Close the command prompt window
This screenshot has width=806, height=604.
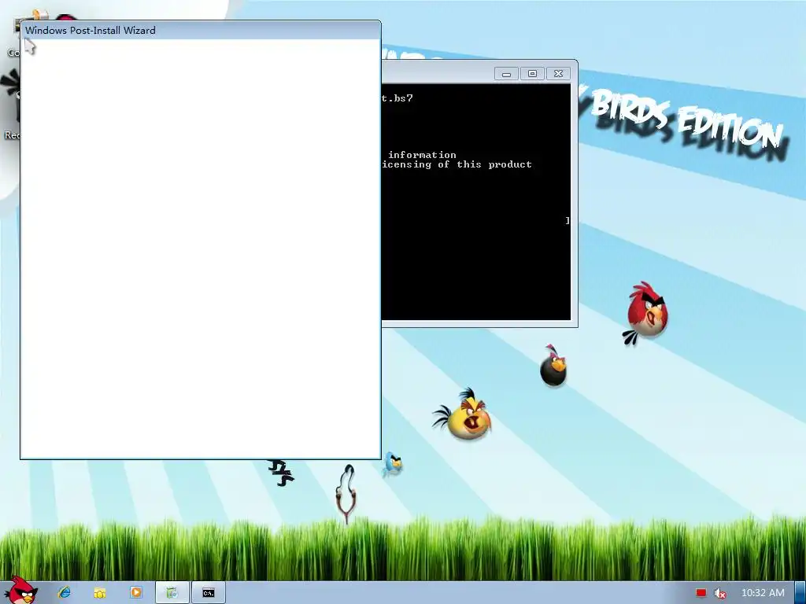coord(559,74)
